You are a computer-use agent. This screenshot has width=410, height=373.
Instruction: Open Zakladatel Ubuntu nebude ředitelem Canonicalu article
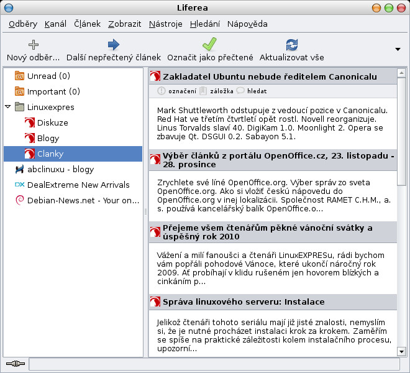270,76
